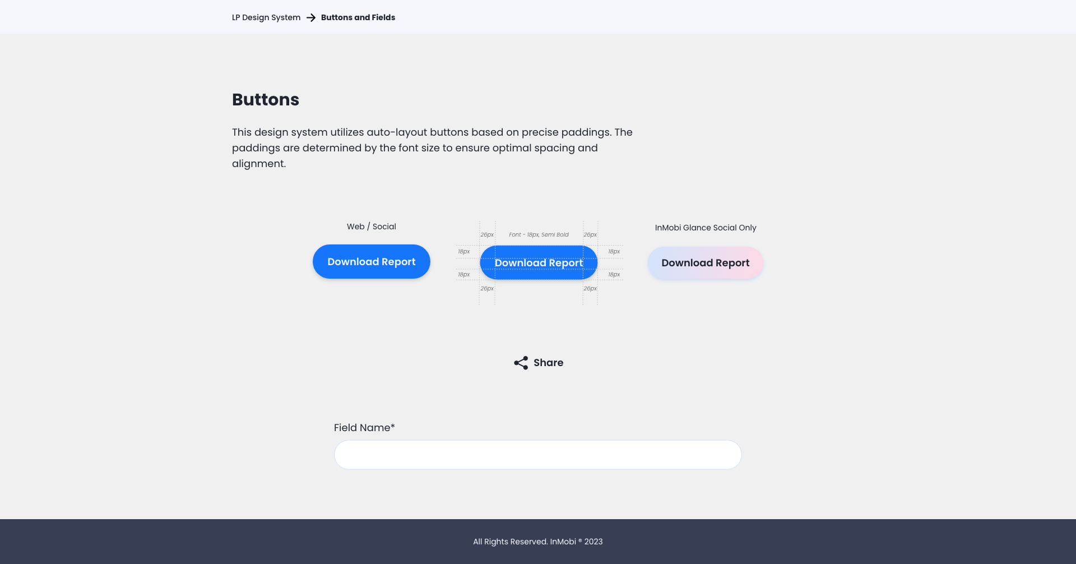Image resolution: width=1076 pixels, height=564 pixels.
Task: Click the breadcrumb arrow icon
Action: point(311,17)
